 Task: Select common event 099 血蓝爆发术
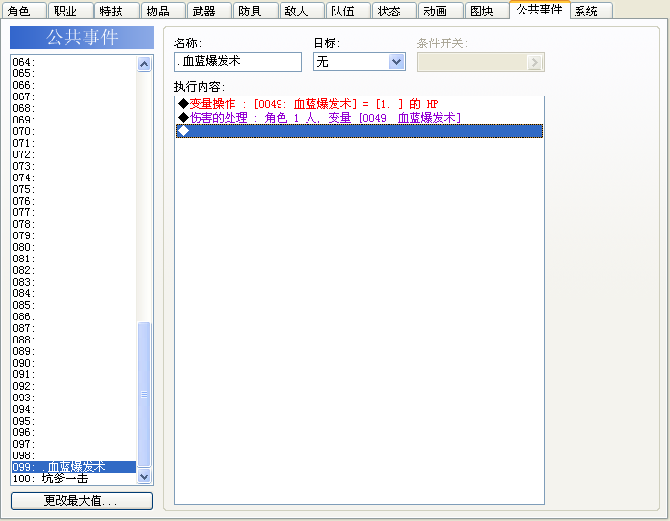73,467
